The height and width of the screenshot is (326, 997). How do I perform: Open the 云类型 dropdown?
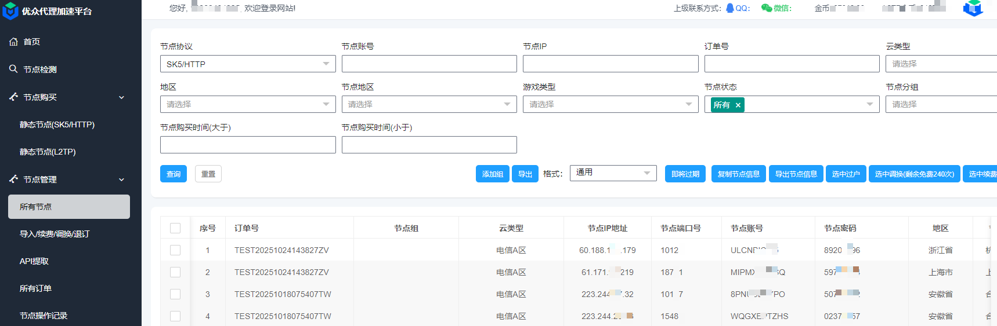pos(941,64)
